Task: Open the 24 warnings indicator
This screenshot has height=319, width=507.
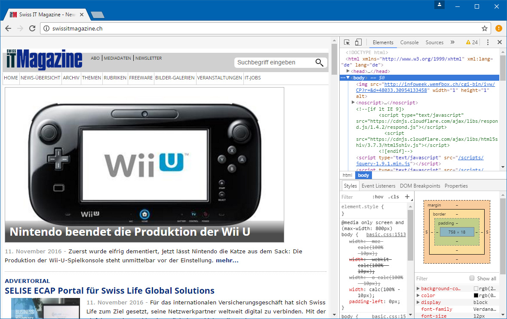Action: (472, 43)
